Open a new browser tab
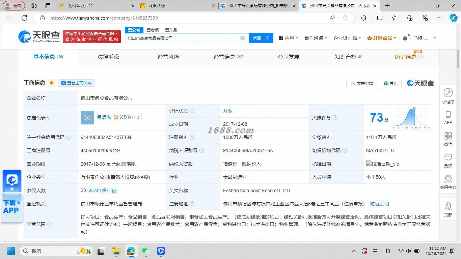 (387, 6)
